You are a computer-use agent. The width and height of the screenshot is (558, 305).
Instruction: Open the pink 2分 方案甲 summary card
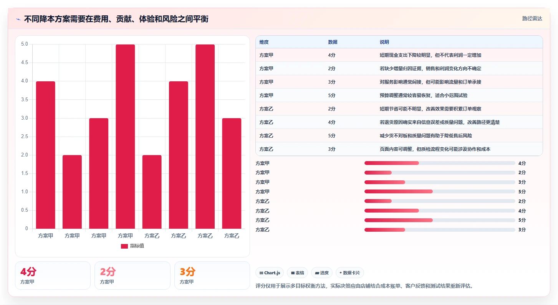(x=132, y=275)
